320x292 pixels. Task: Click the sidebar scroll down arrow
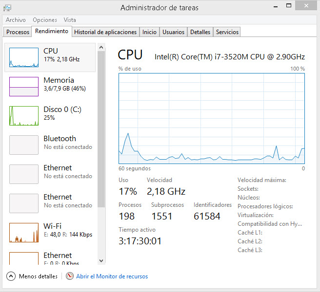coord(101,261)
